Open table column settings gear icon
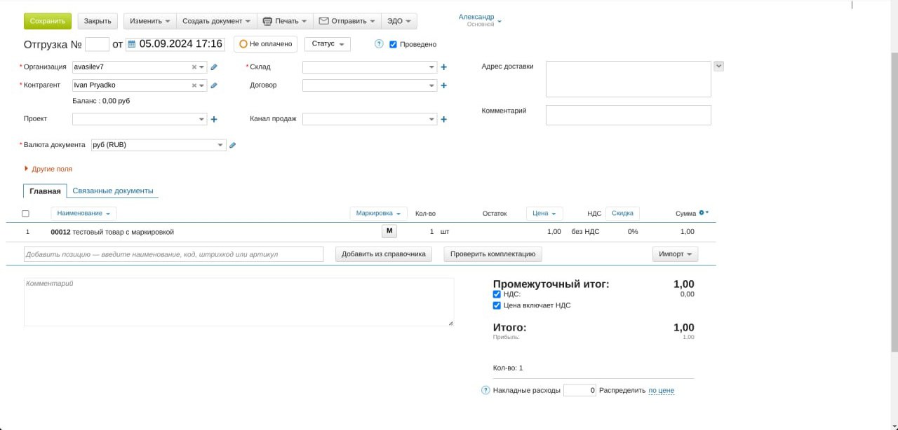This screenshot has width=898, height=430. tap(702, 213)
